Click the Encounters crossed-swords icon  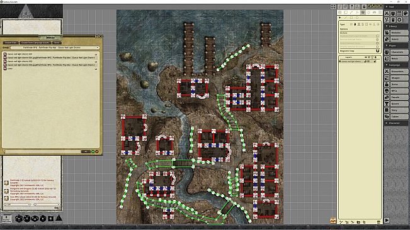pyautogui.click(x=387, y=71)
